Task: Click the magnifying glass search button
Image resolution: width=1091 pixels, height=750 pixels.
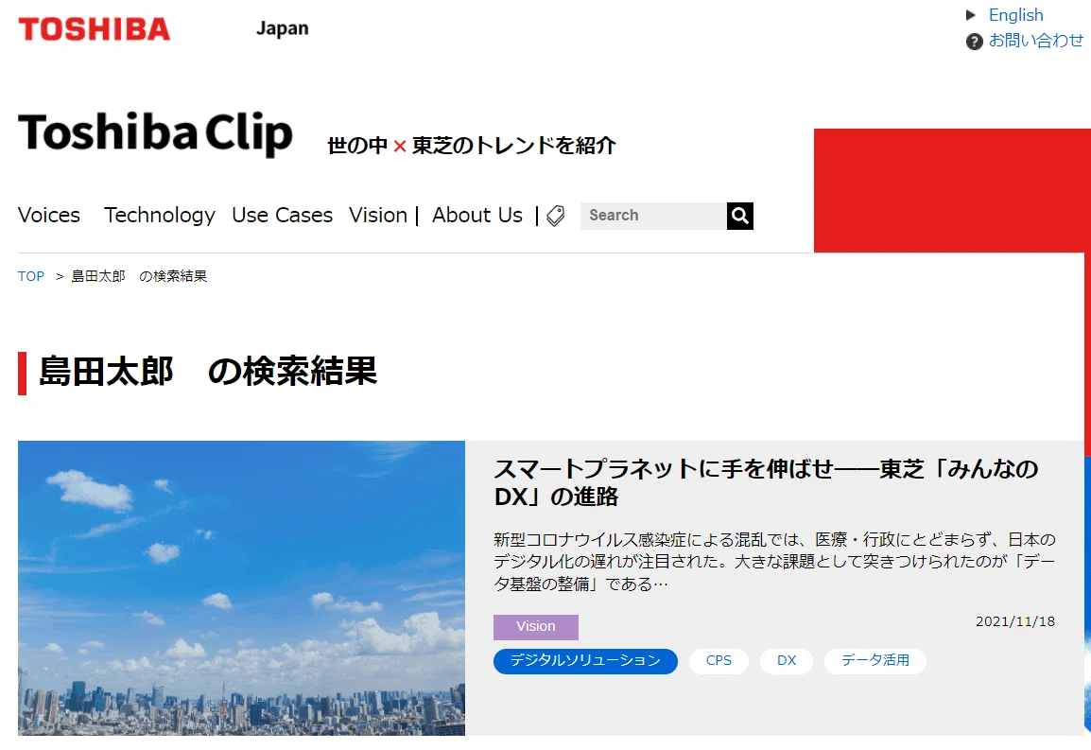Action: click(740, 216)
